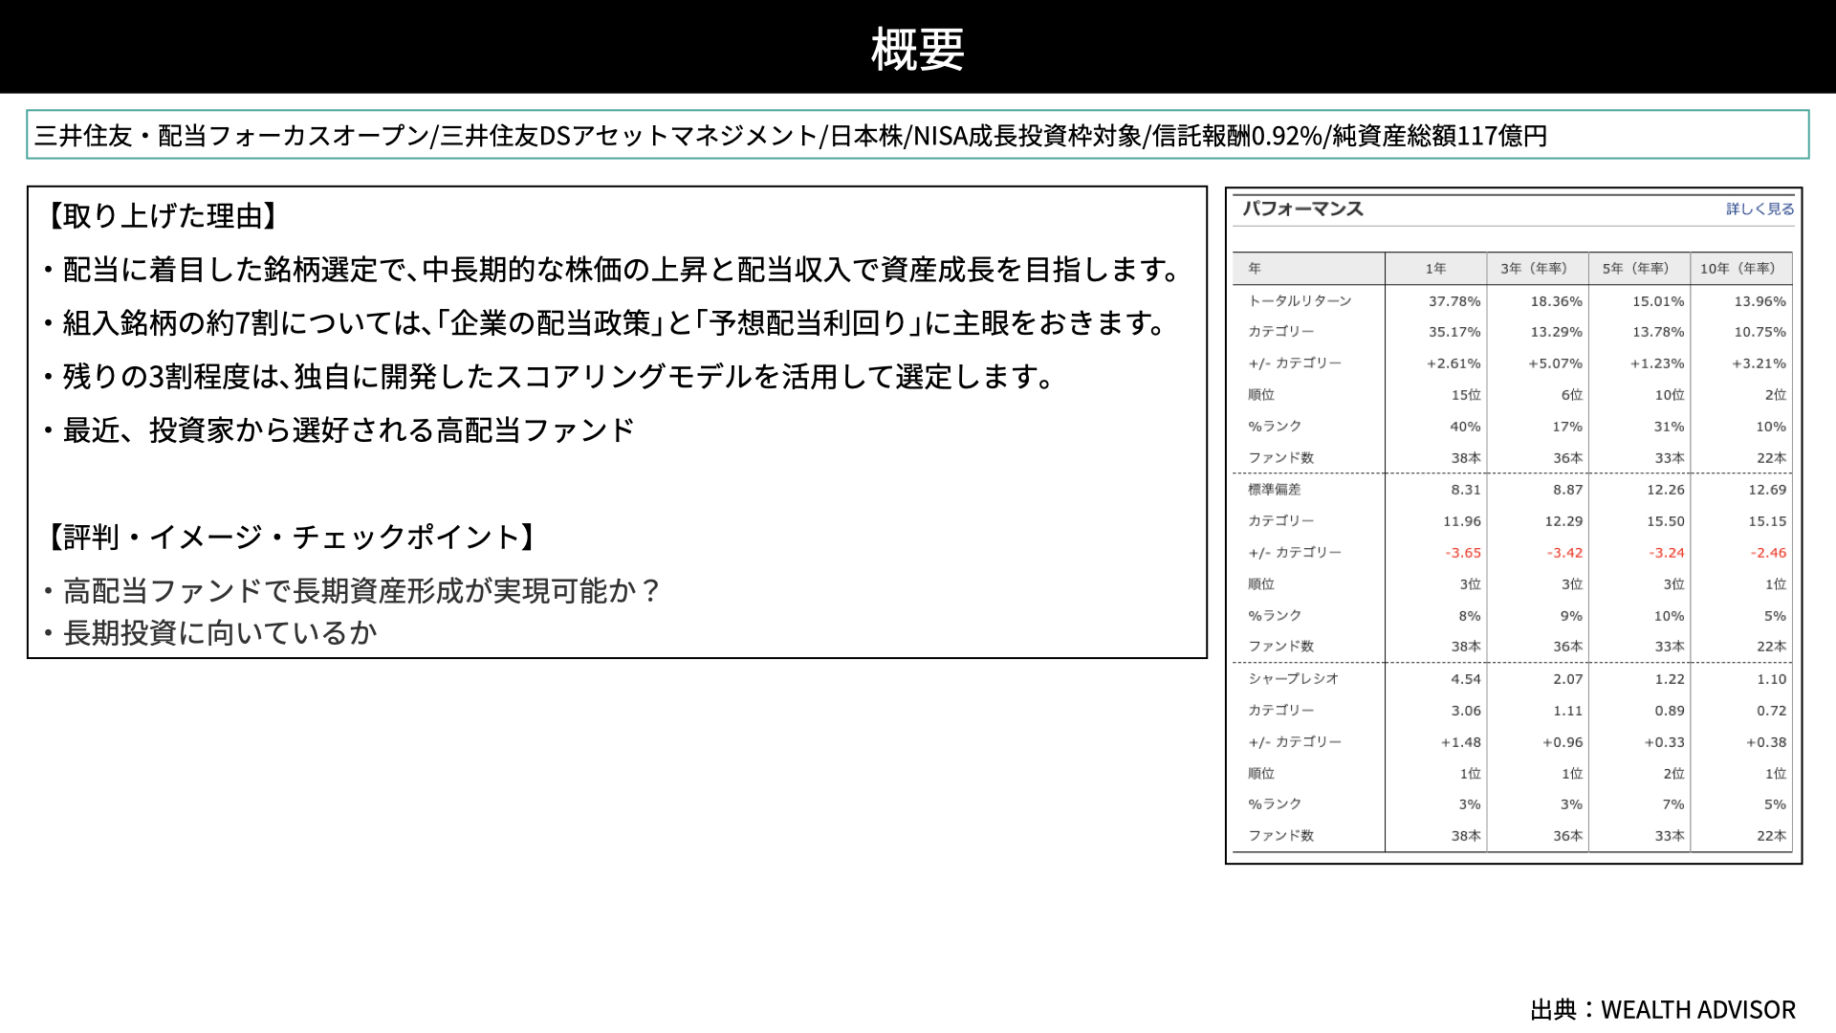Click the 【評判・イメージ・チェックポイント】 heading
The width and height of the screenshot is (1836, 1033).
(x=292, y=538)
